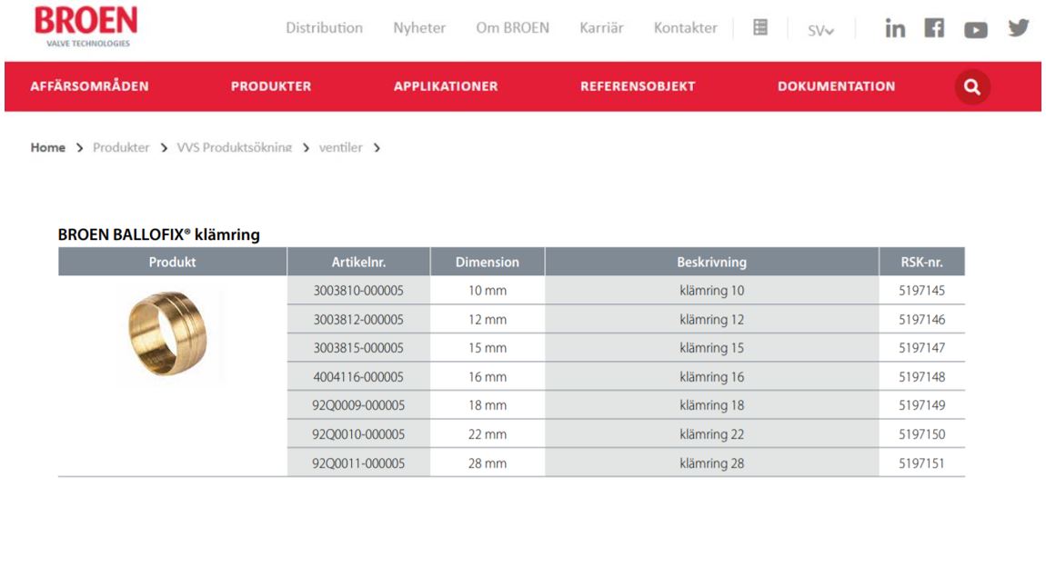The height and width of the screenshot is (587, 1046).
Task: Click the Karriär link
Action: click(601, 28)
